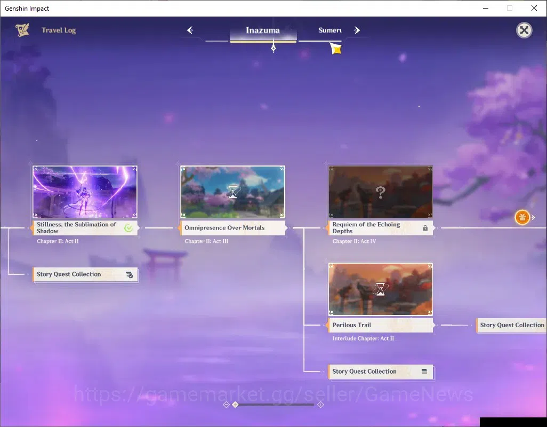Open the orange gift reward icon
This screenshot has width=547, height=427.
[x=522, y=217]
